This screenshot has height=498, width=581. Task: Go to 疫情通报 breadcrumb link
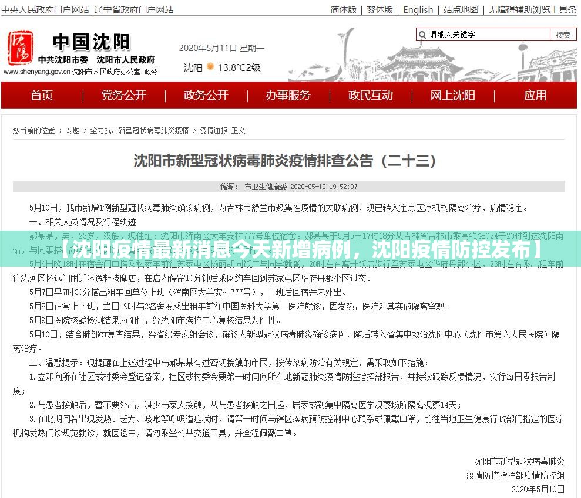tap(213, 130)
